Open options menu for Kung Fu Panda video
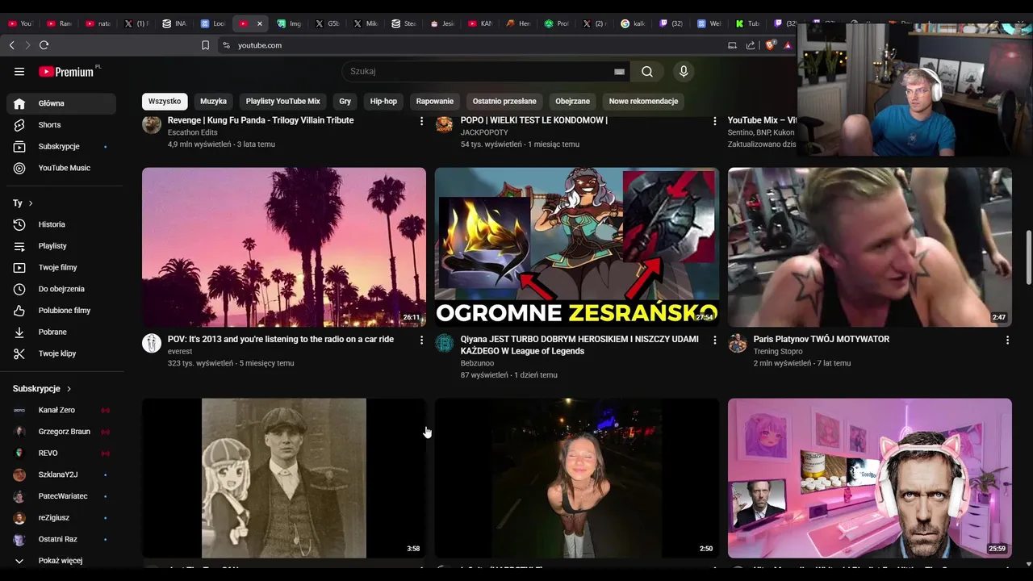The height and width of the screenshot is (581, 1033). (421, 121)
